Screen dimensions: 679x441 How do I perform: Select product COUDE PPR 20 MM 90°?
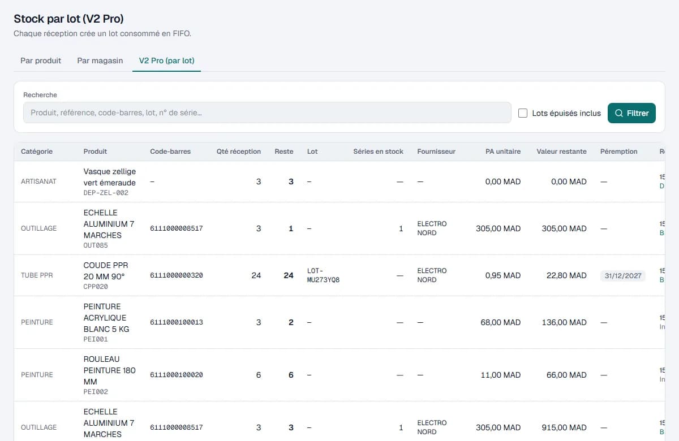pos(106,270)
